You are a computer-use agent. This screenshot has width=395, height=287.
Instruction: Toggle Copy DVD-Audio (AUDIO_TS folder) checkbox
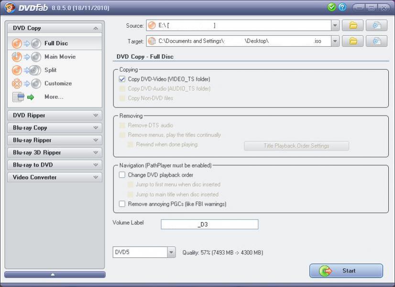(x=122, y=88)
